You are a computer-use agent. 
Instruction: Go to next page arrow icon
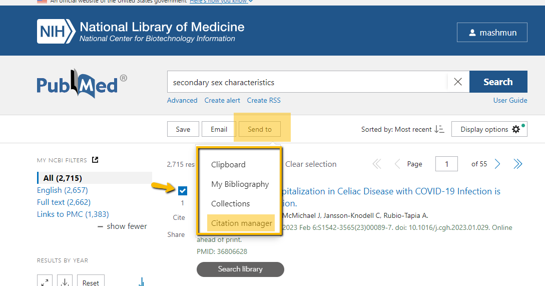point(497,164)
